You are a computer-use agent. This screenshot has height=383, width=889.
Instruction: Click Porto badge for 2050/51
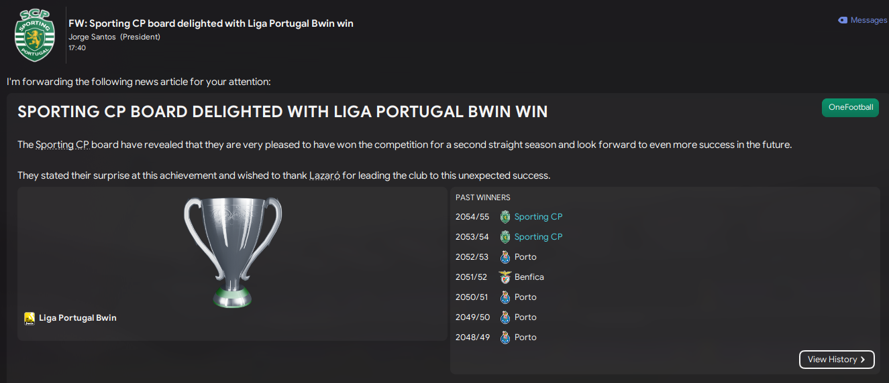point(505,297)
